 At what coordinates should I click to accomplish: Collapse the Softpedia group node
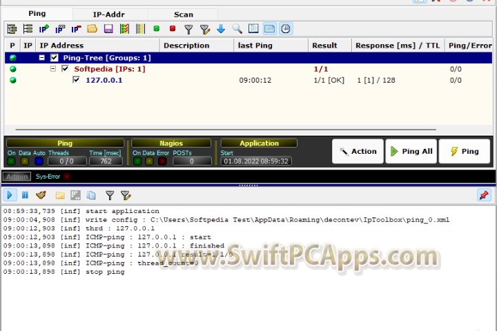point(53,69)
